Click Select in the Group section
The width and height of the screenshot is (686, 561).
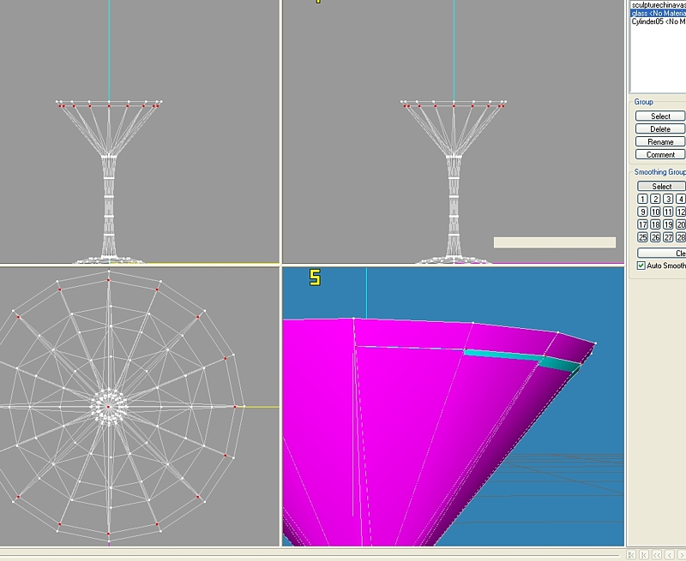click(x=660, y=116)
